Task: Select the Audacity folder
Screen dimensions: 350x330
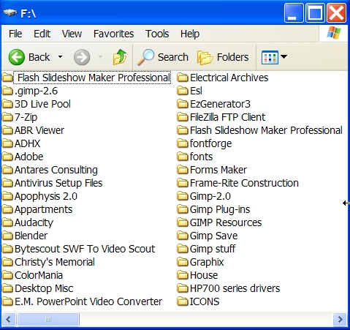Action: tap(28, 222)
